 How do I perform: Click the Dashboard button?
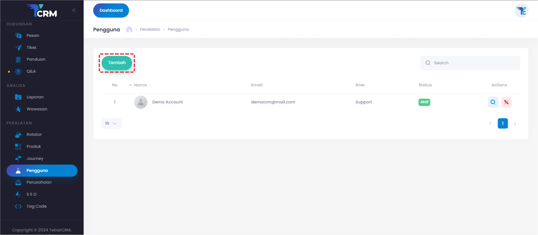[x=111, y=11]
